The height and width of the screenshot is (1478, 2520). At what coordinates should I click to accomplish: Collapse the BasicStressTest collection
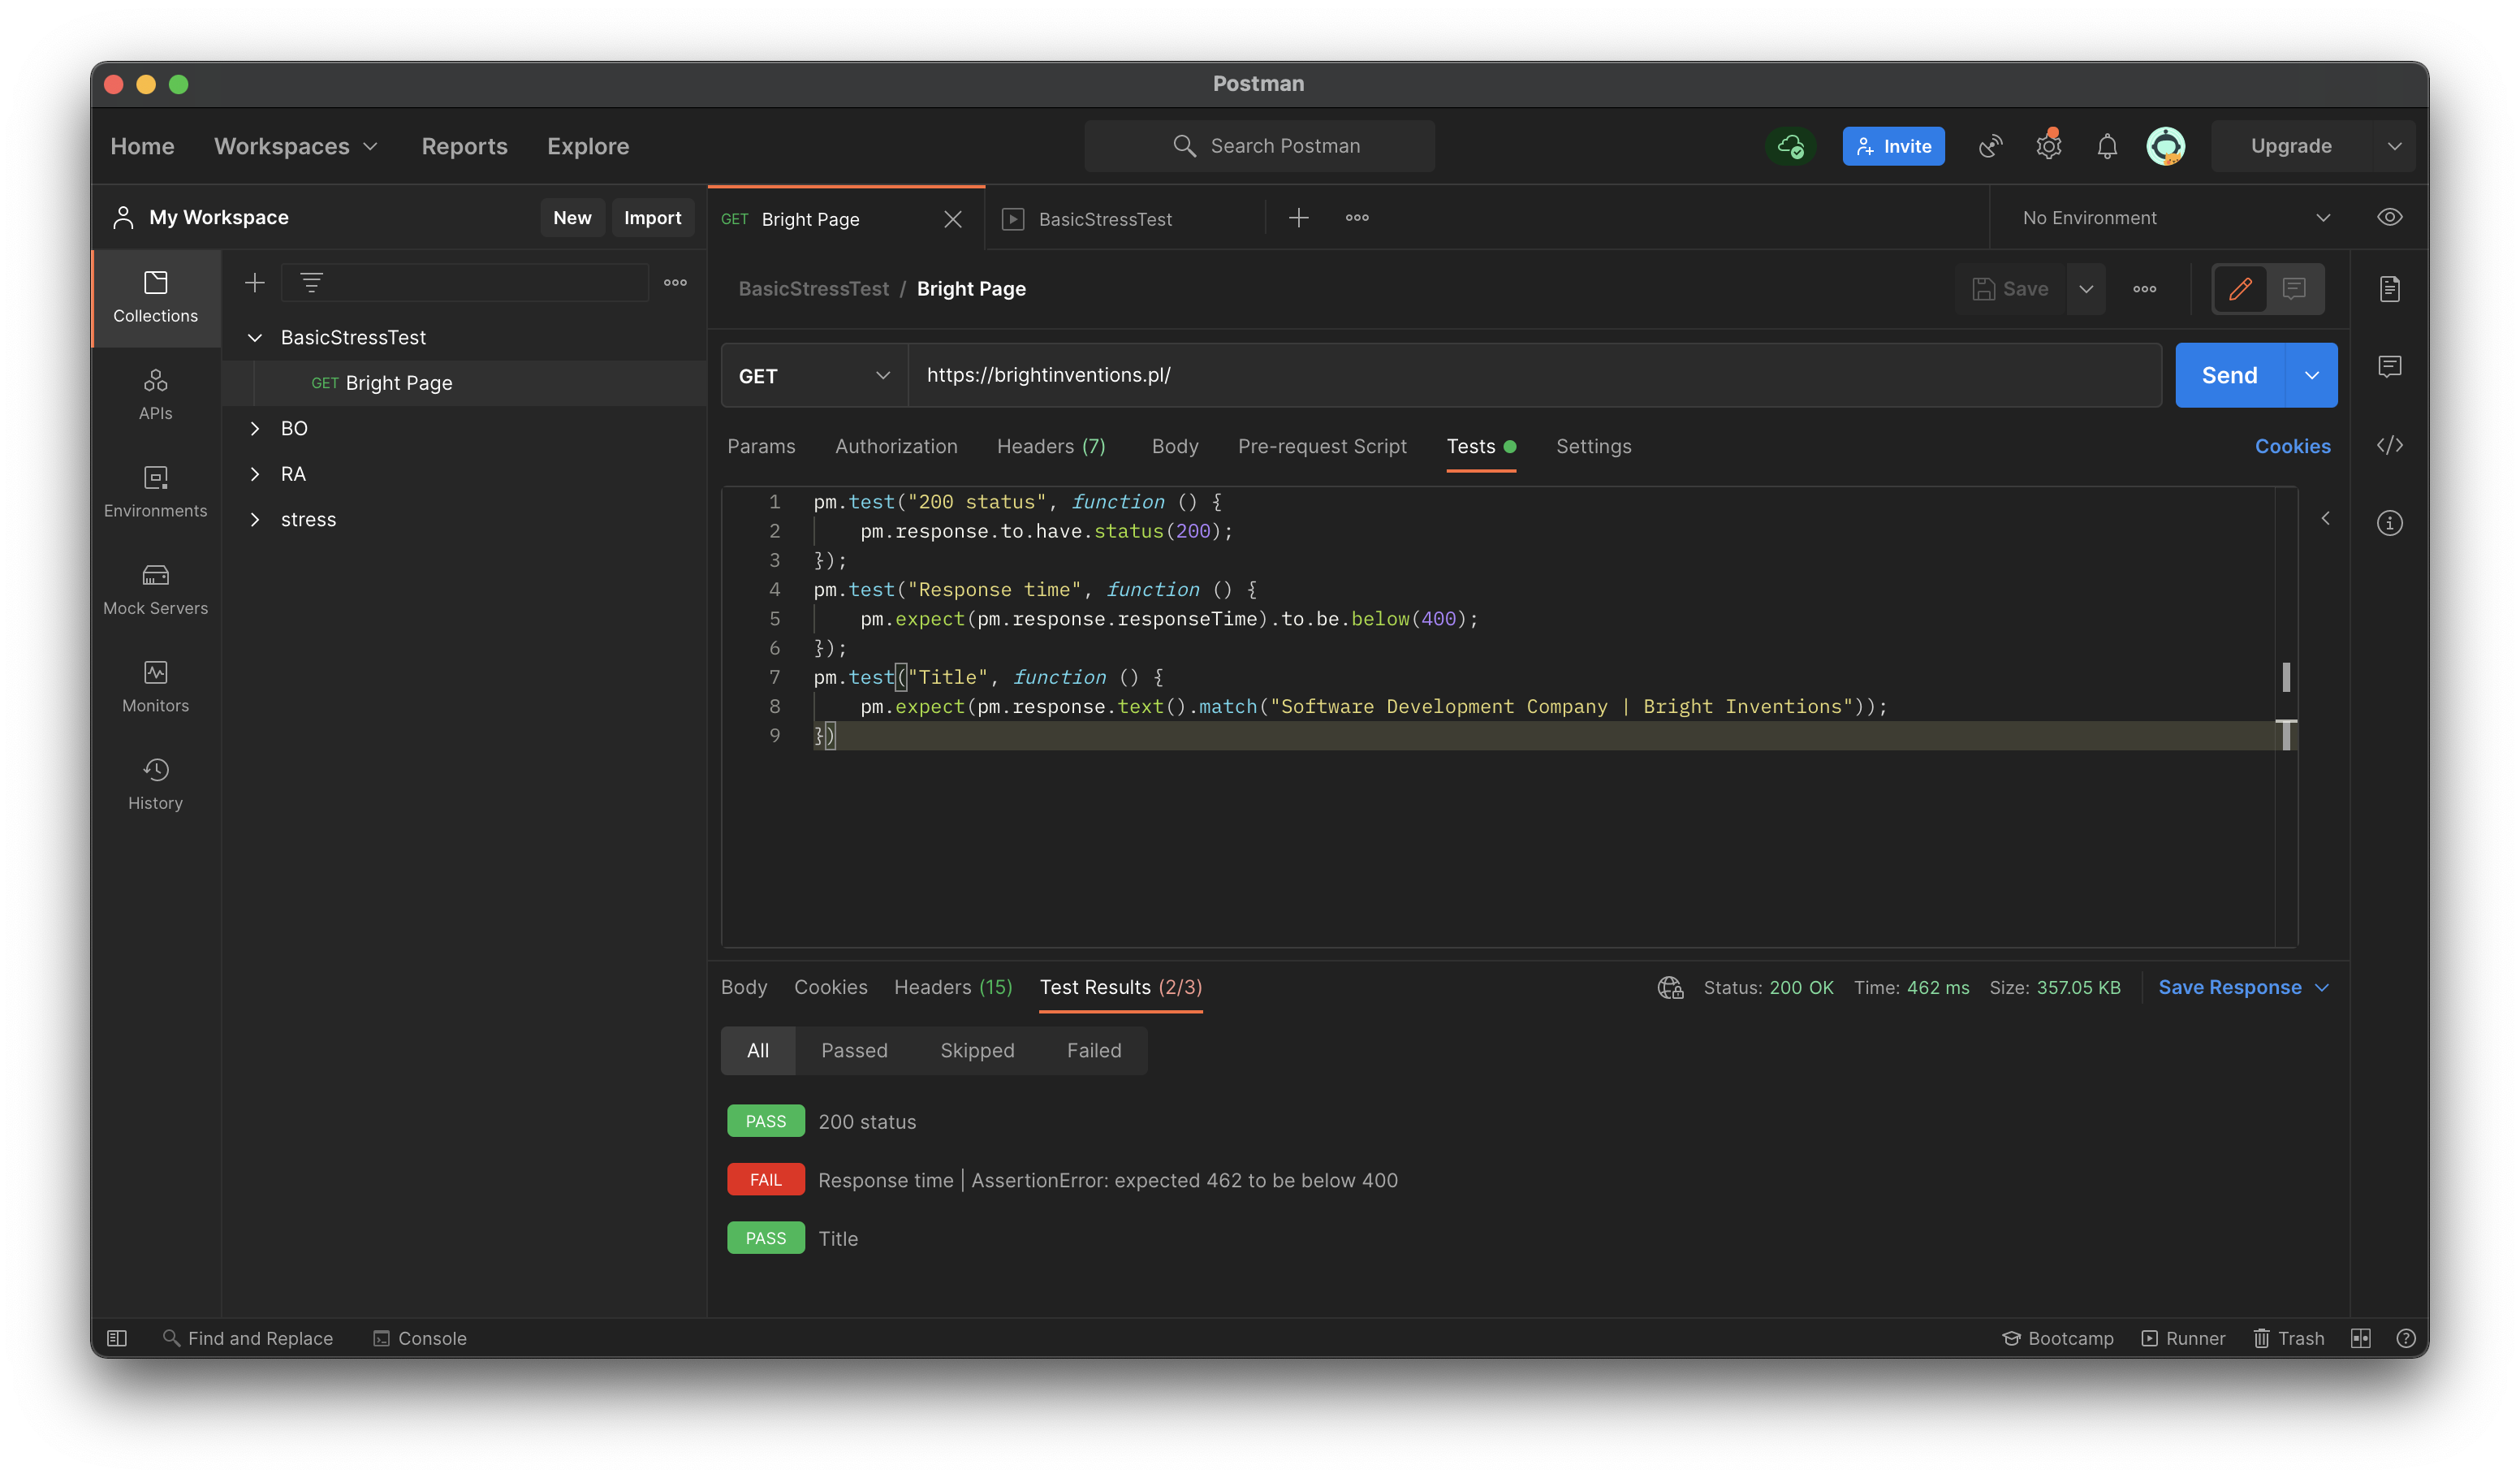(255, 337)
